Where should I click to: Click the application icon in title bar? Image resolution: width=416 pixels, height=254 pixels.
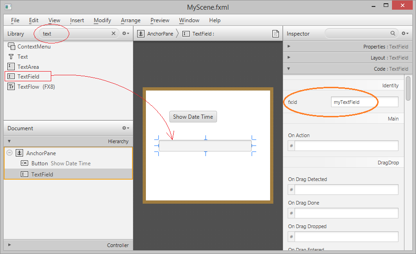click(8, 7)
